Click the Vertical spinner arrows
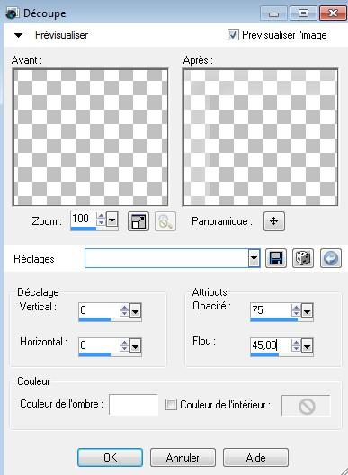The width and height of the screenshot is (348, 475). [124, 310]
